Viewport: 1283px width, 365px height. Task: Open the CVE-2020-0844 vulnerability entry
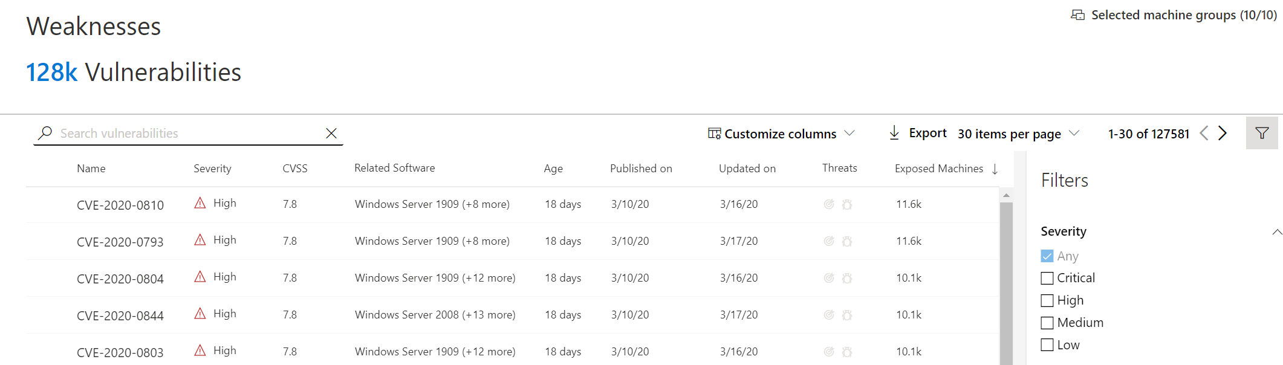coord(120,315)
